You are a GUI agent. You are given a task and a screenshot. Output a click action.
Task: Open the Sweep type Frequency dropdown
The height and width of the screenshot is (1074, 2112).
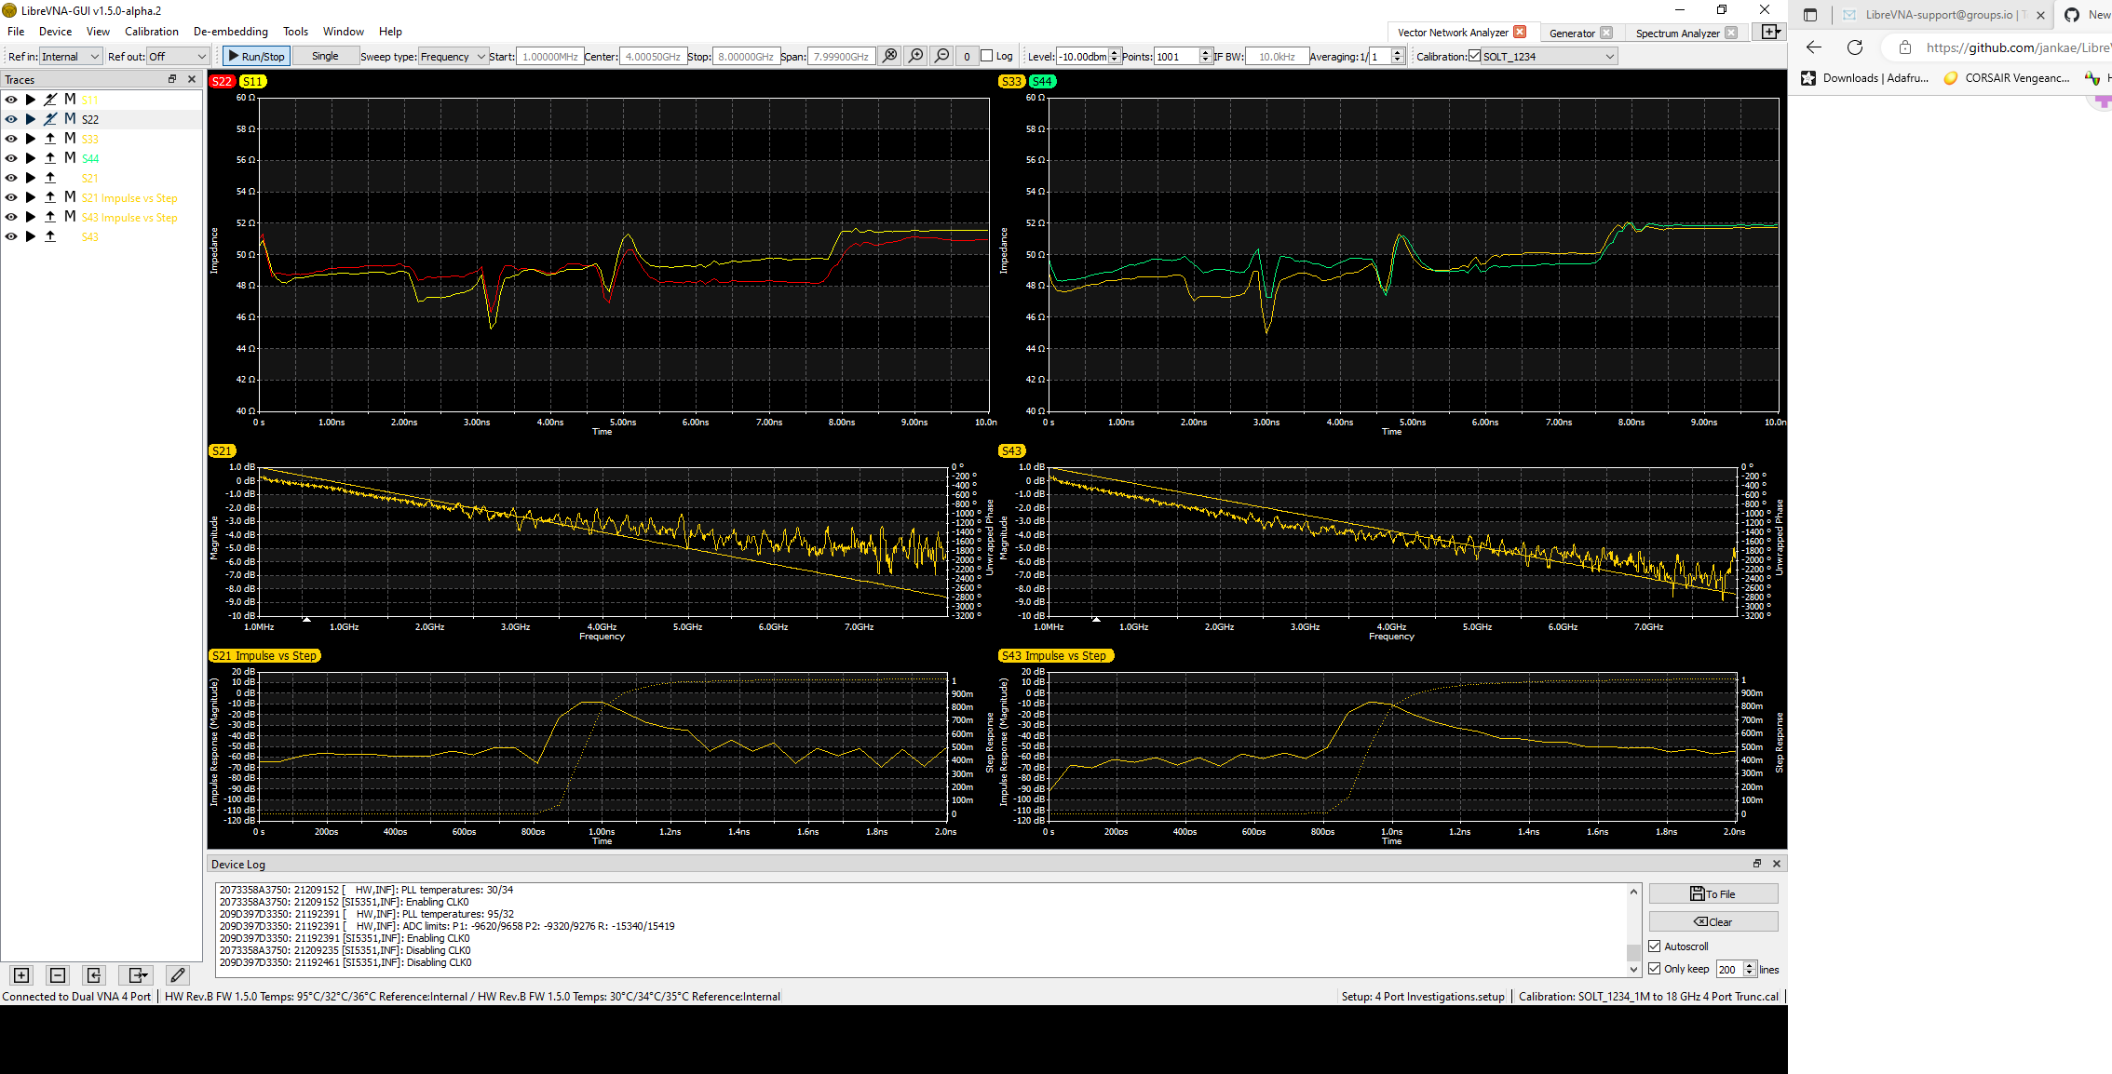[x=453, y=55]
